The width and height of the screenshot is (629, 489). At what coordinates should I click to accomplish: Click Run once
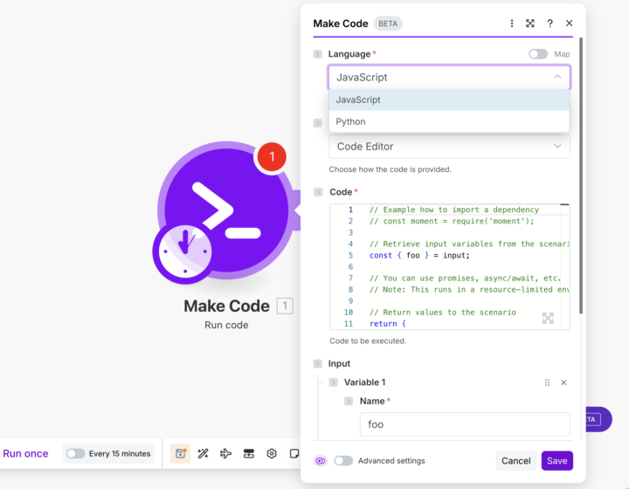(x=25, y=453)
